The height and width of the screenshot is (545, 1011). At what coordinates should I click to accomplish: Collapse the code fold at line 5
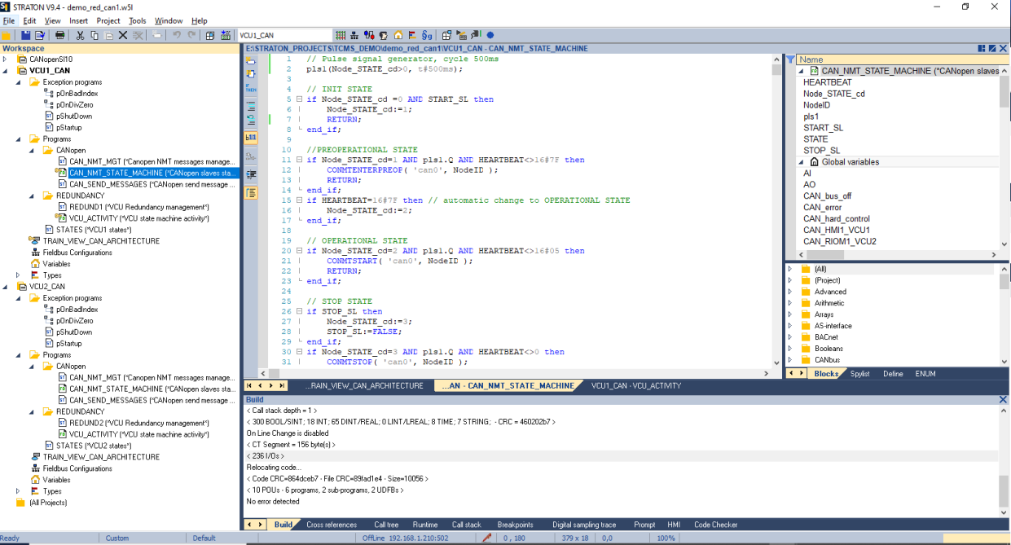tap(299, 99)
